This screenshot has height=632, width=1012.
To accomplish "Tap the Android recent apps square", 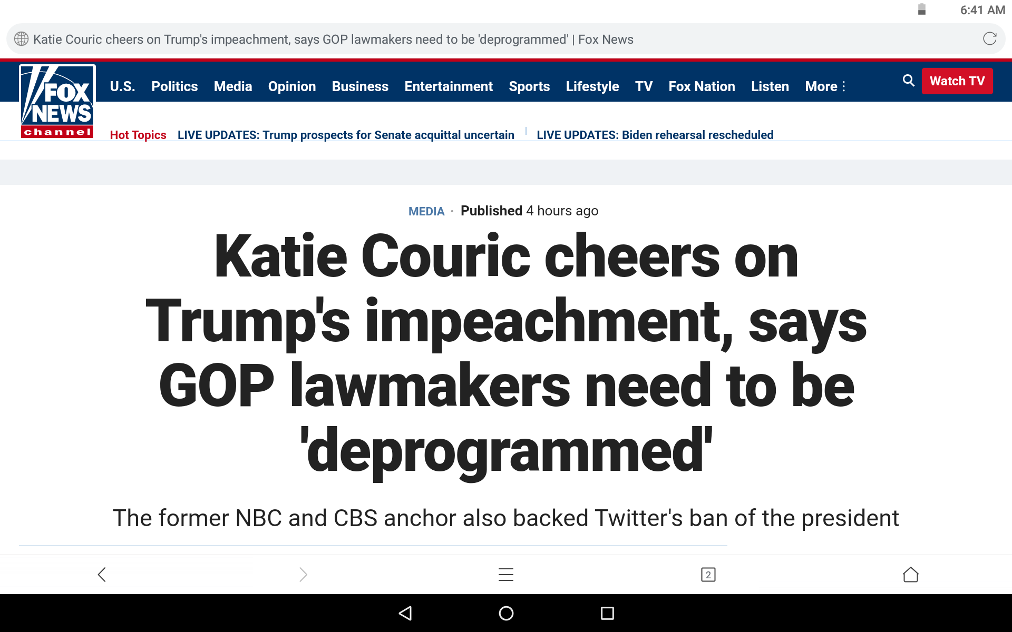I will [x=607, y=613].
